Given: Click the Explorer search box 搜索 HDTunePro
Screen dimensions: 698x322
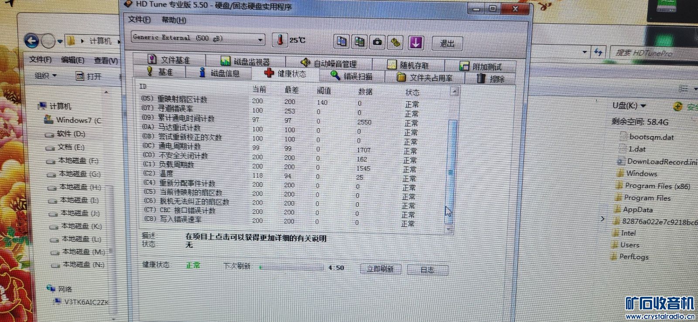Looking at the screenshot, I should [x=654, y=53].
